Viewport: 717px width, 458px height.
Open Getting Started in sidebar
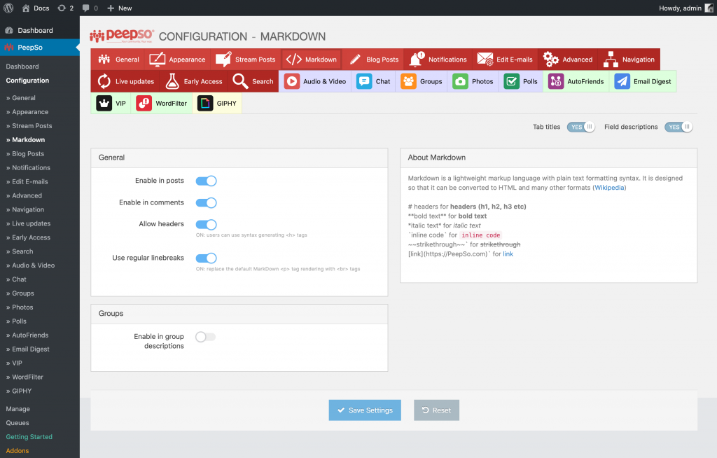pos(29,437)
